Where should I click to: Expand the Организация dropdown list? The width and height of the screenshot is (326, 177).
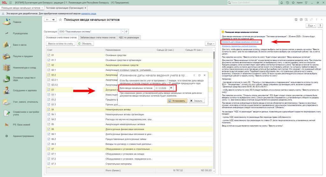point(123,32)
